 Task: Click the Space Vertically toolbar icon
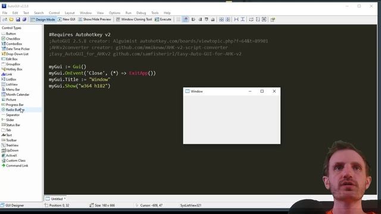[243, 20]
